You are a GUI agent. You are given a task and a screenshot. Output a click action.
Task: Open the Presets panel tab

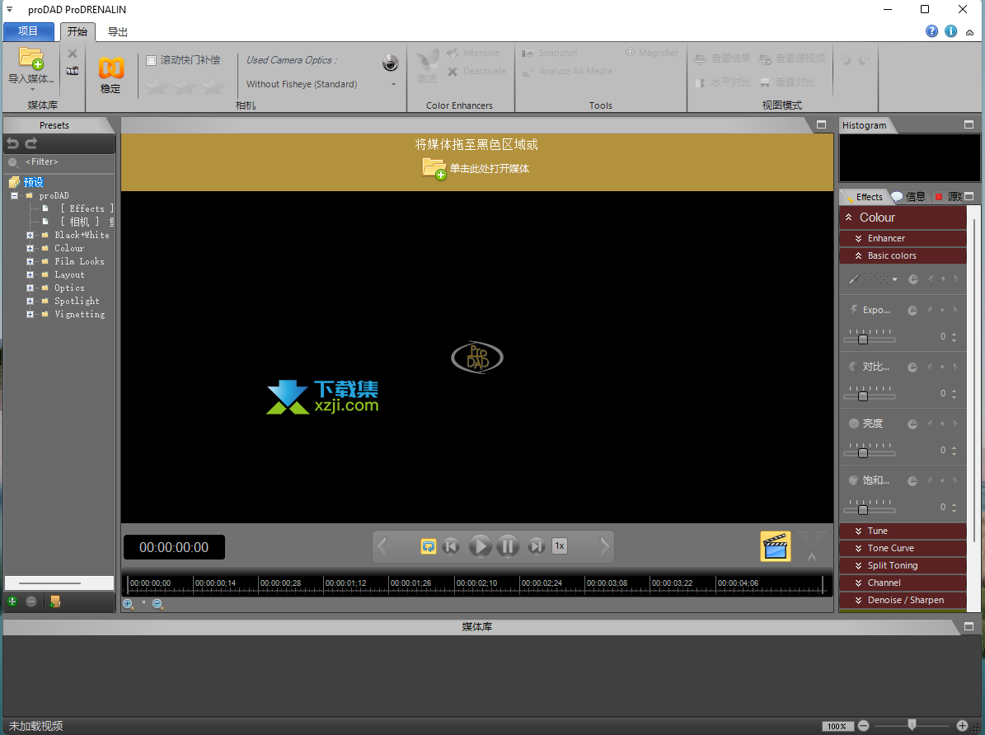tap(54, 125)
